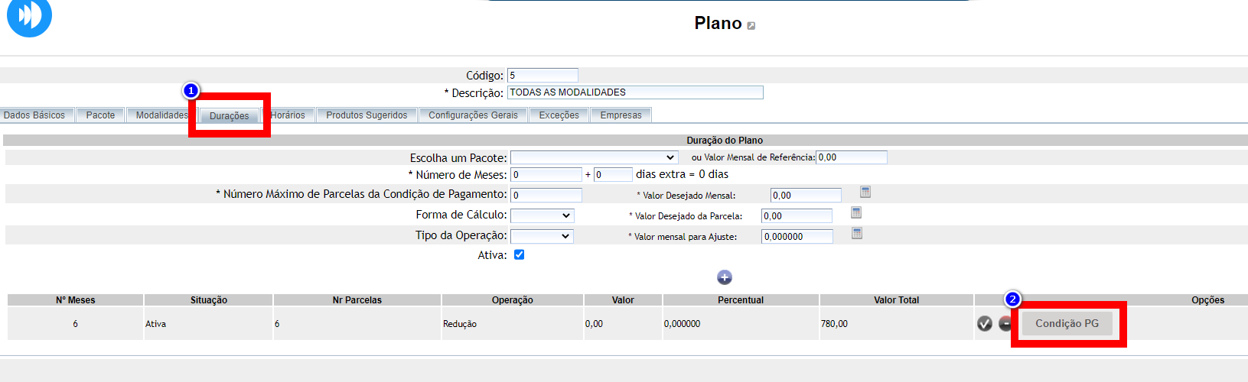Click calculator icon beside Valor Desejado da Parcela

coord(856,213)
